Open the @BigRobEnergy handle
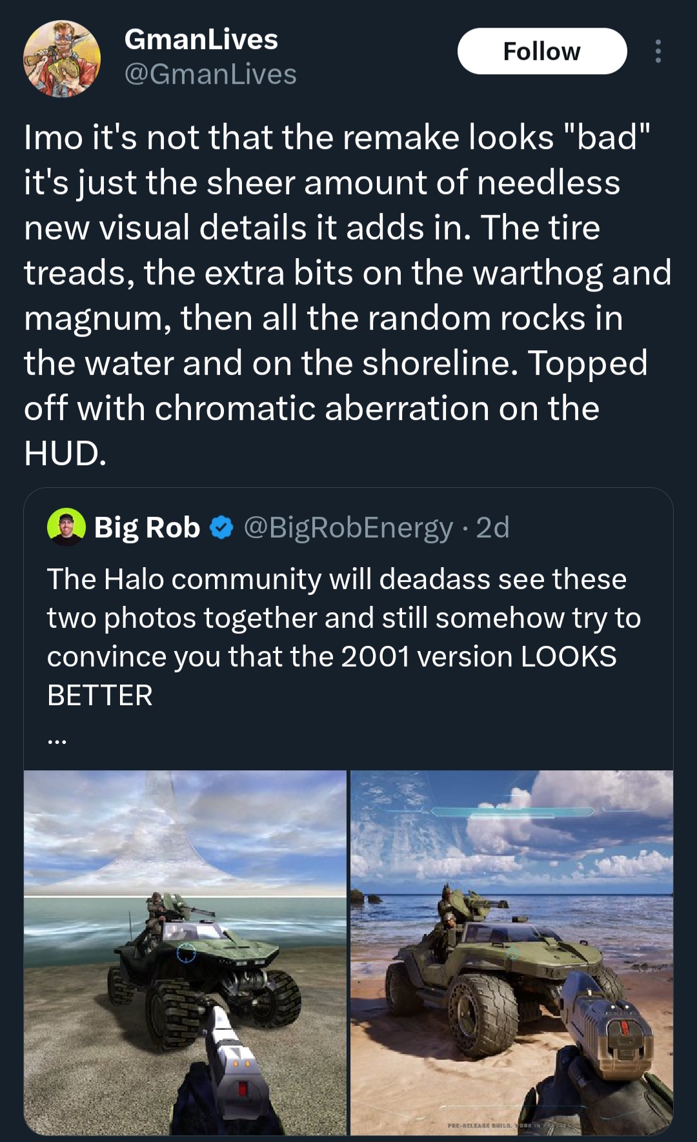697x1142 pixels. [348, 527]
